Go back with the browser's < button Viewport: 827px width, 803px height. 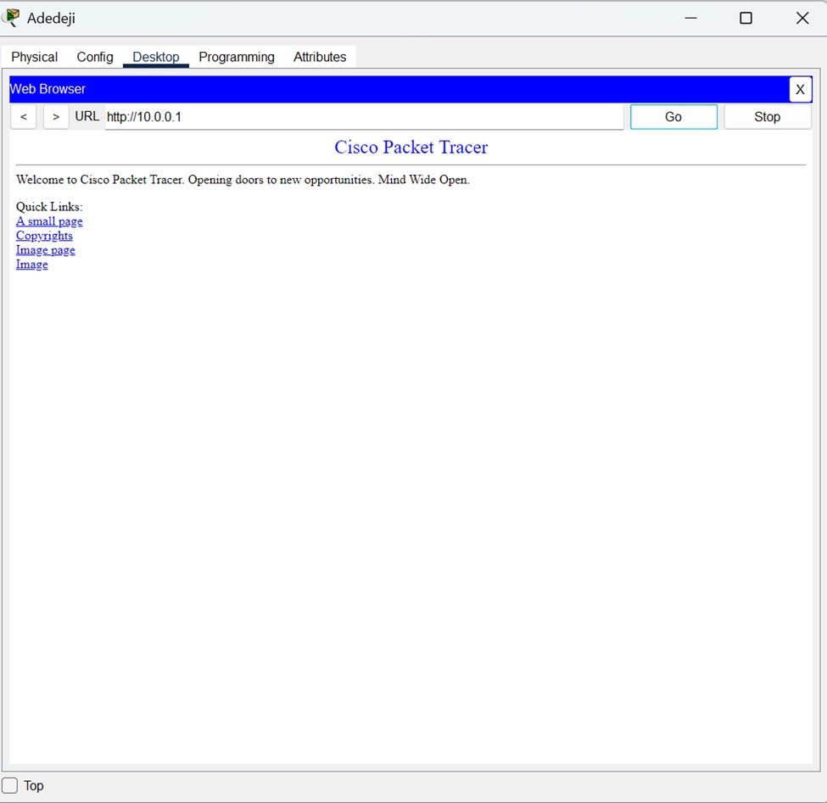tap(24, 117)
